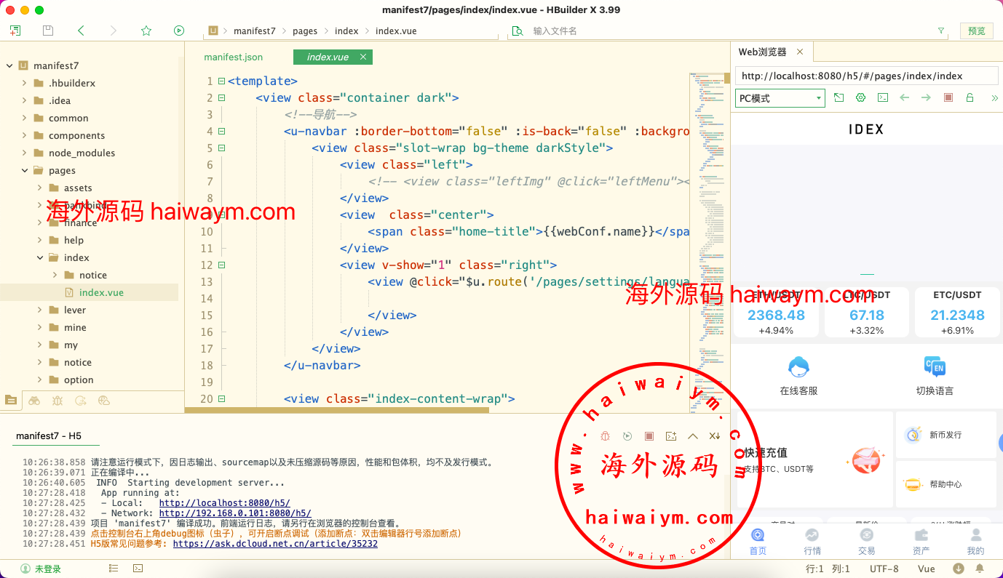This screenshot has width=1003, height=578.
Task: Click the 预览 preview button
Action: pyautogui.click(x=976, y=31)
